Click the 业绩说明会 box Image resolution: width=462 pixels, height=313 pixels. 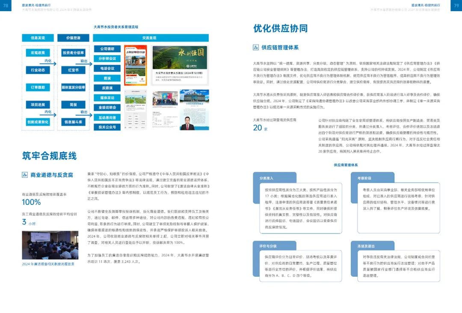107,107
